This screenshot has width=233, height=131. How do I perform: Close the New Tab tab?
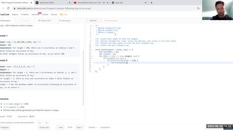click(146, 3)
